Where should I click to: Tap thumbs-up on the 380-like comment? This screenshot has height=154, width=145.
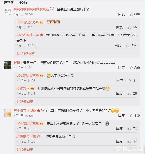tap(131, 68)
